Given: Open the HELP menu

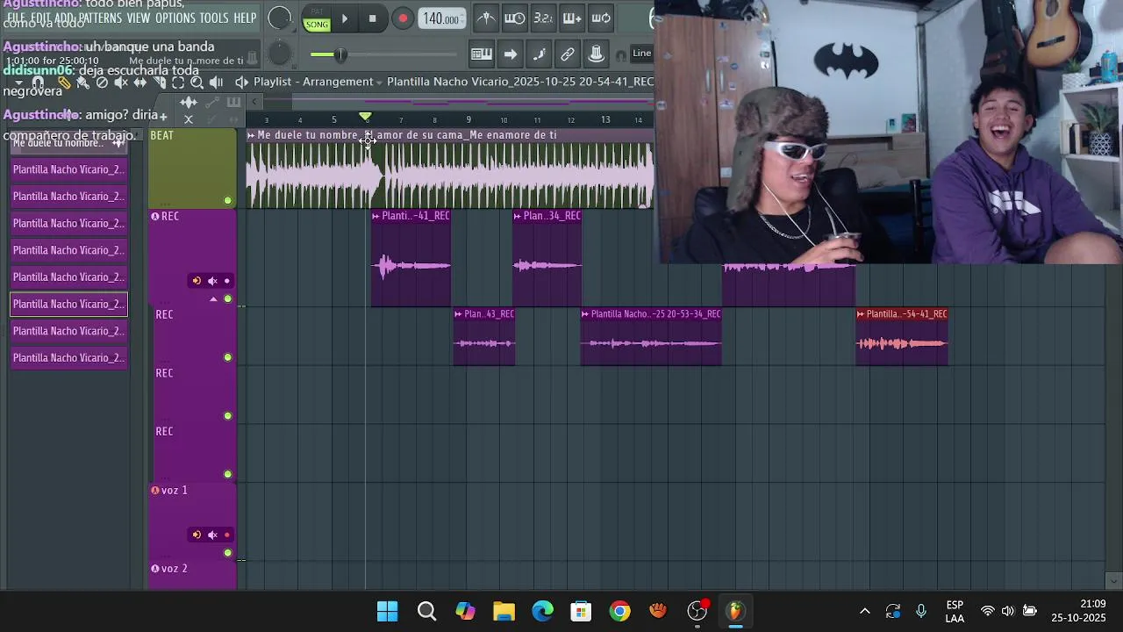Looking at the screenshot, I should coord(245,18).
